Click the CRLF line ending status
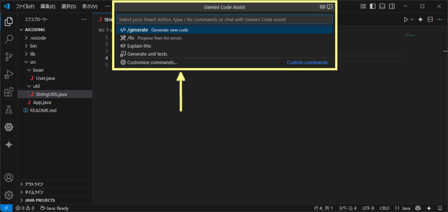Screen dimensions: 448x212 point(385,209)
